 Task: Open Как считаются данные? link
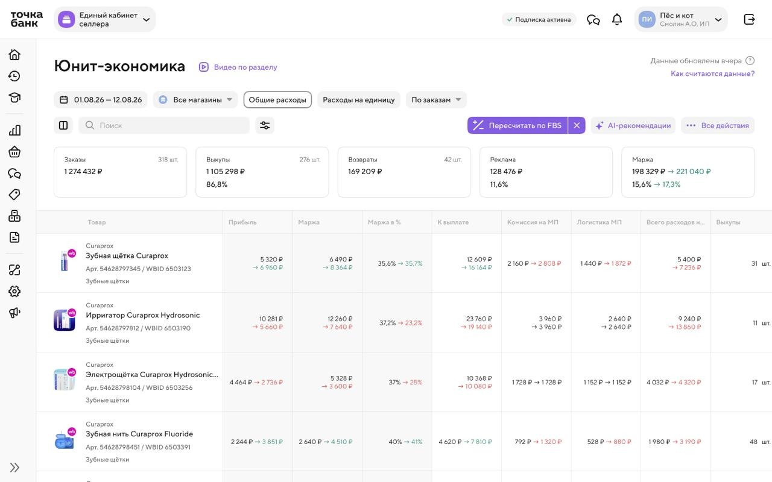[713, 74]
